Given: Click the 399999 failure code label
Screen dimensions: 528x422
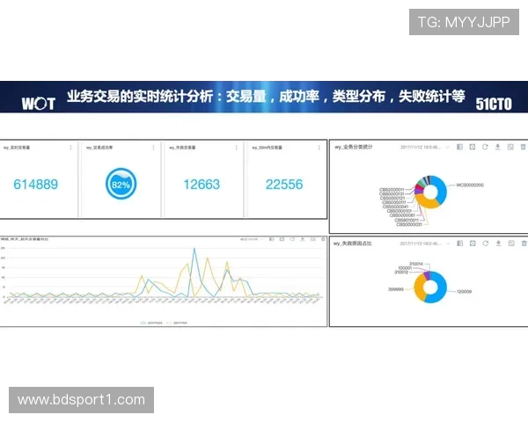Looking at the screenshot, I should (x=396, y=289).
